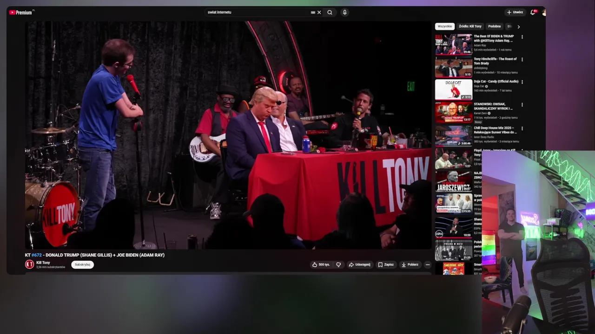Viewport: 595px width, 334px height.
Task: Open options menu for Doja Cat Candy video
Action: (x=522, y=82)
